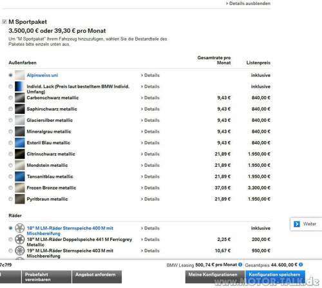This screenshot has height=288, width=322.
Task: Select Carbonschwarz metallic radio button
Action: 10,98
